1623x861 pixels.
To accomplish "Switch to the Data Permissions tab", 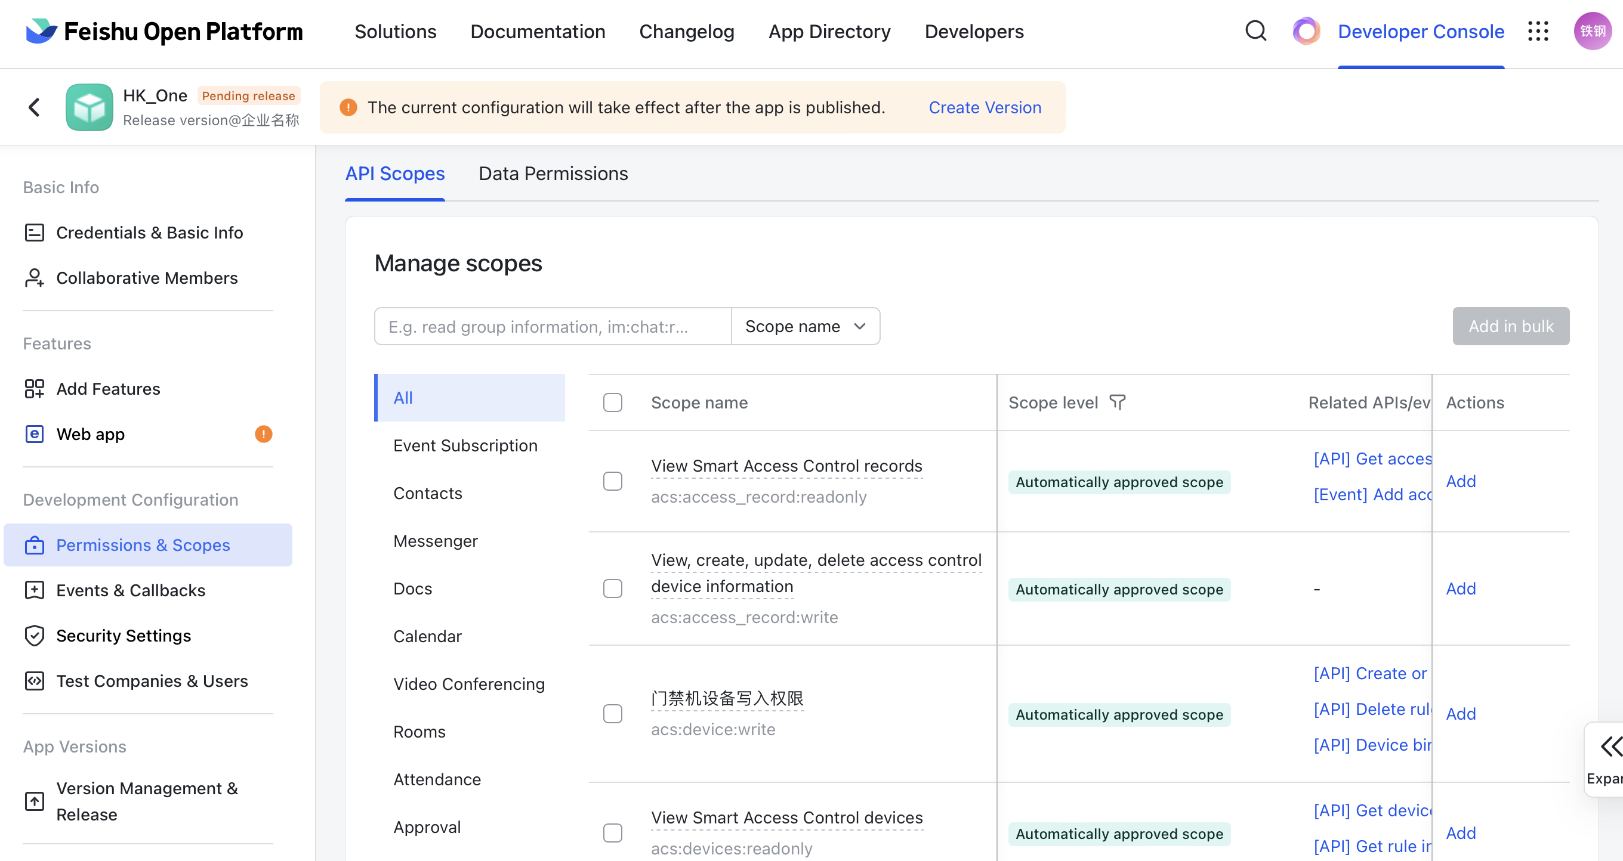I will pyautogui.click(x=553, y=173).
